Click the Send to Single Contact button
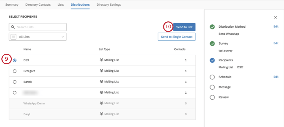This screenshot has width=284, height=127. pyautogui.click(x=177, y=37)
